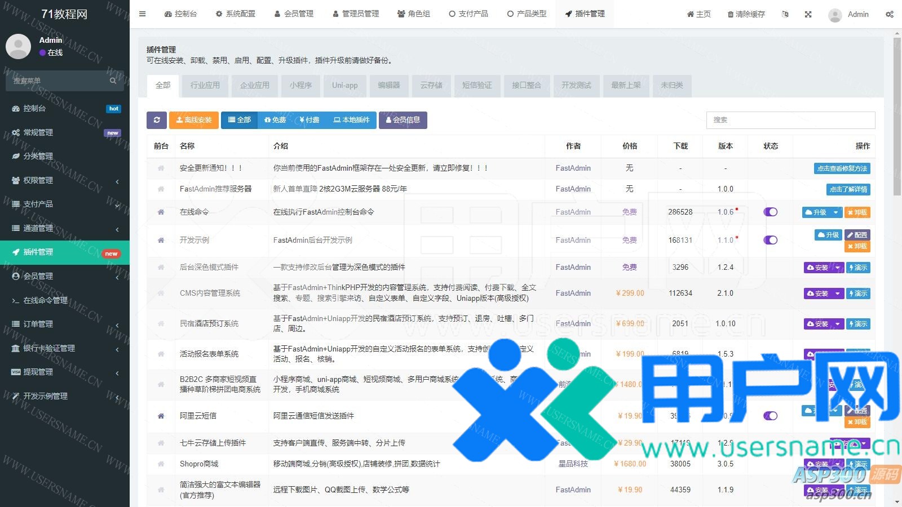Click 清除缓存 in top bar

pos(746,14)
